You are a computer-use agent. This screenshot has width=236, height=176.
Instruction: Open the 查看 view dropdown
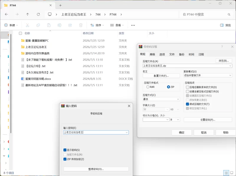click(117, 25)
